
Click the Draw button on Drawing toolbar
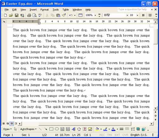coord(7,129)
